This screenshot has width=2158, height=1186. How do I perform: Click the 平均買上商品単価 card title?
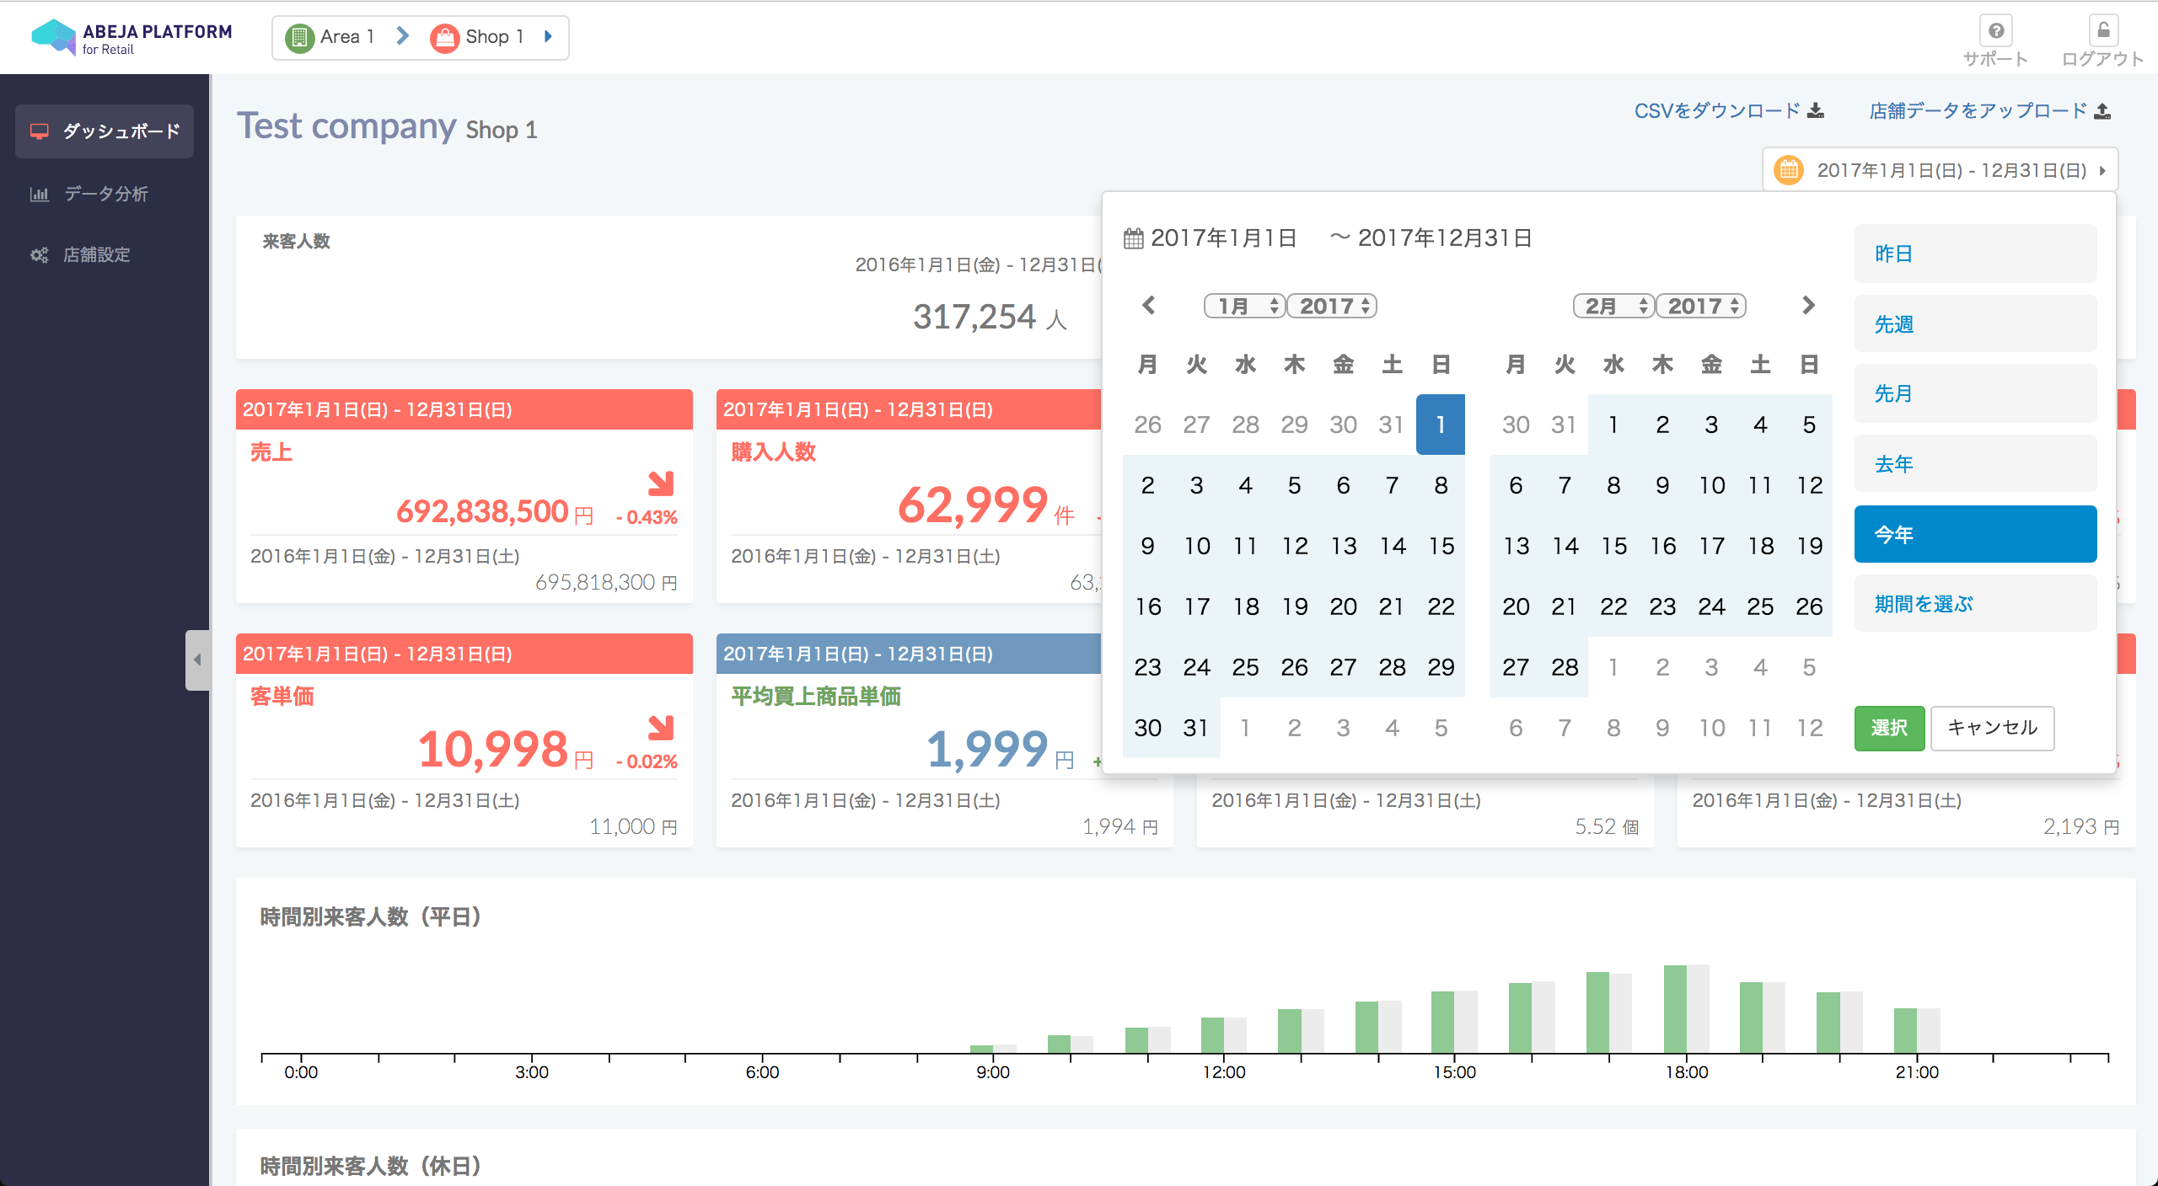pyautogui.click(x=816, y=697)
